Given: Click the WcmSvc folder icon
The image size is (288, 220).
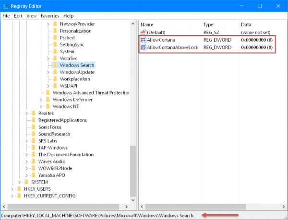Looking at the screenshot, I should tap(55, 58).
